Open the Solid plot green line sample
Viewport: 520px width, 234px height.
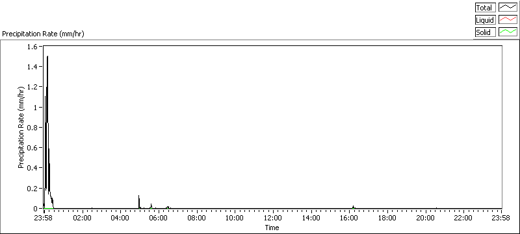pos(508,32)
